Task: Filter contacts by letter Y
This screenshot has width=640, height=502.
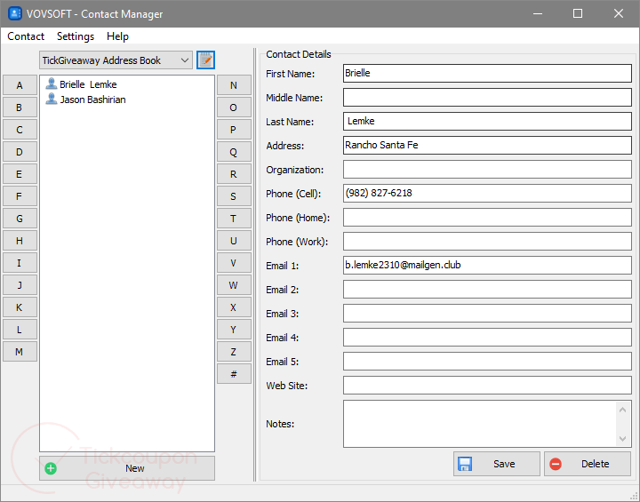Action: click(234, 330)
